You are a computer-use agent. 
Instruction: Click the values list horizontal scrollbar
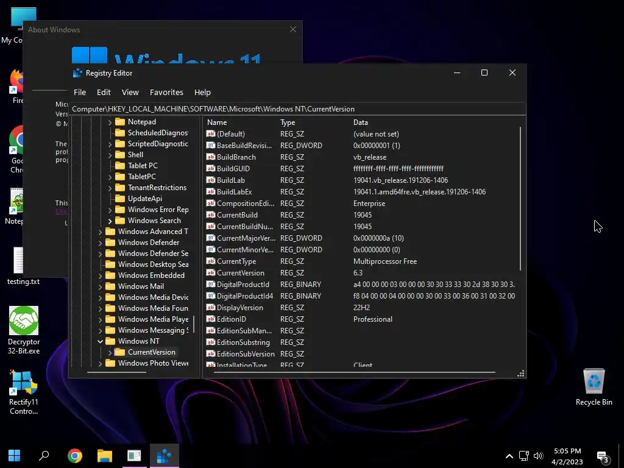pyautogui.click(x=354, y=372)
